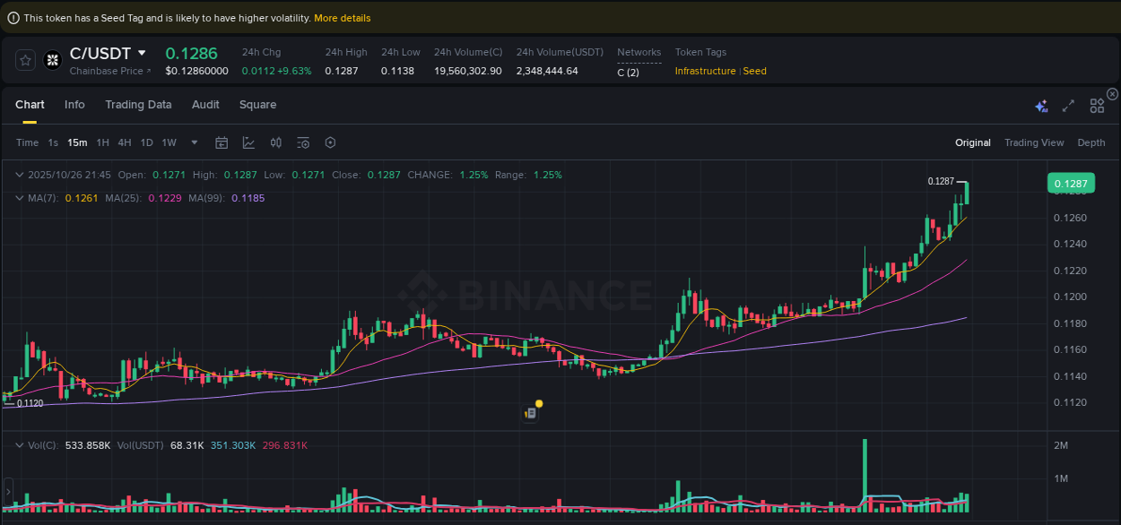Click the C token logo icon

(52, 60)
